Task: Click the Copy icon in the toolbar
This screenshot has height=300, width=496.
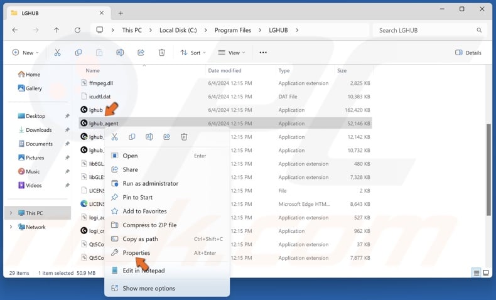Action: pyautogui.click(x=78, y=53)
